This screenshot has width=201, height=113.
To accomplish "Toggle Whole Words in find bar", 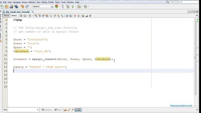I will (69, 110).
